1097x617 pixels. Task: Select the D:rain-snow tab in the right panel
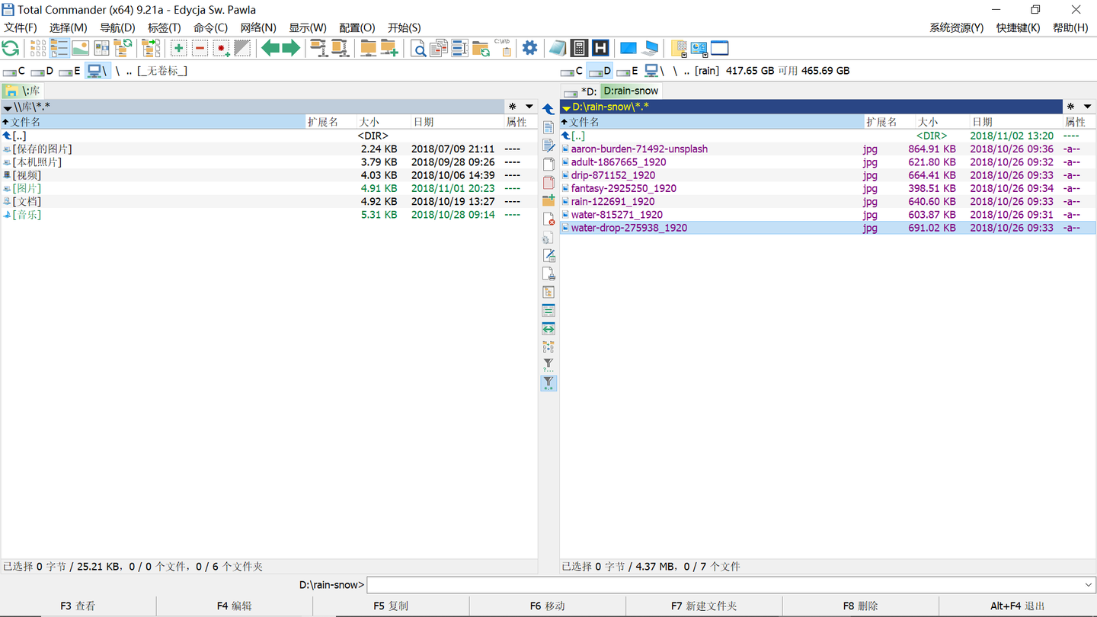point(631,91)
